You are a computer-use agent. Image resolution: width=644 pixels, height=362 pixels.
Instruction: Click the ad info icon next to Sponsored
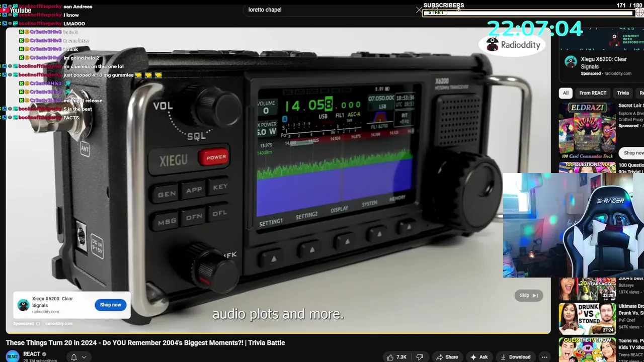[x=38, y=324]
